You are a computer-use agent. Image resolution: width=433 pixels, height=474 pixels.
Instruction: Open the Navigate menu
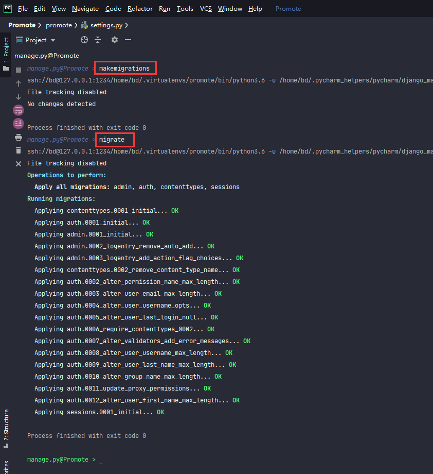[x=85, y=9]
